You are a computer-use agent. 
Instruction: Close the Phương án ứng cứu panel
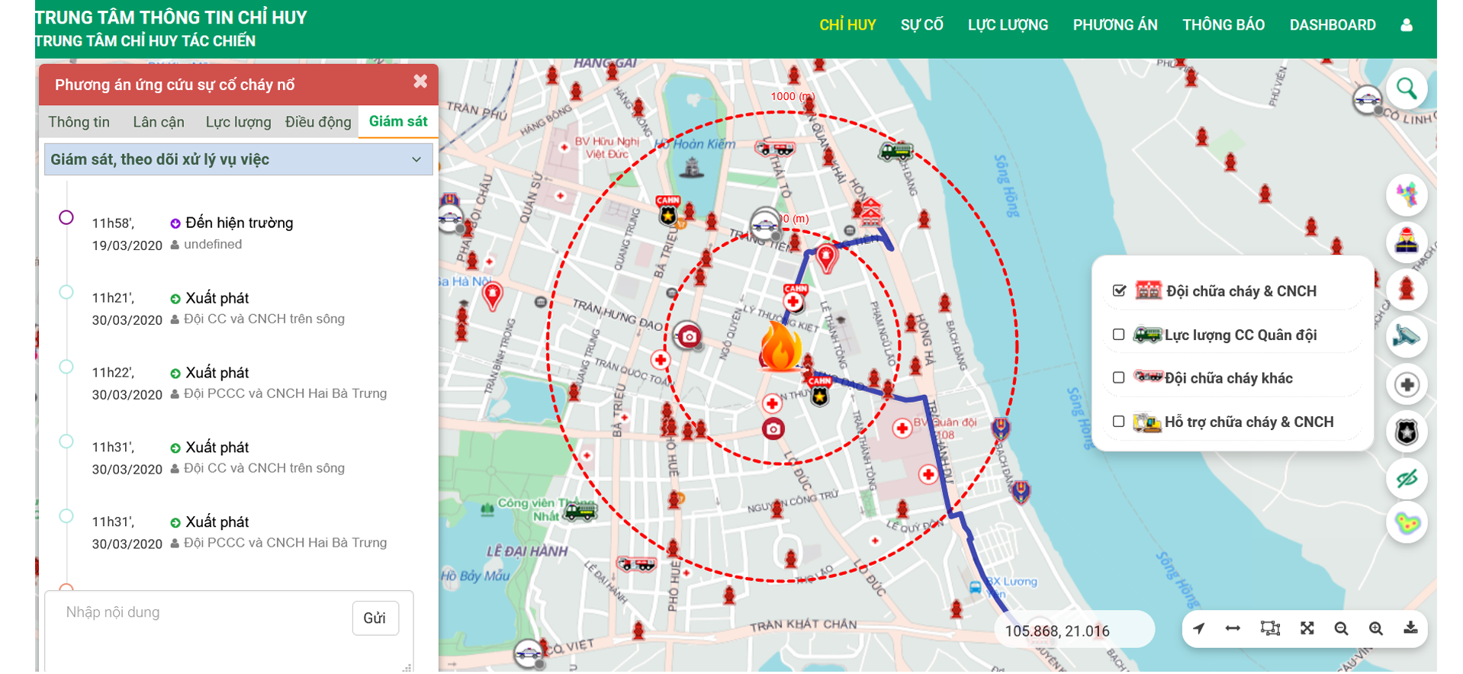(x=420, y=82)
